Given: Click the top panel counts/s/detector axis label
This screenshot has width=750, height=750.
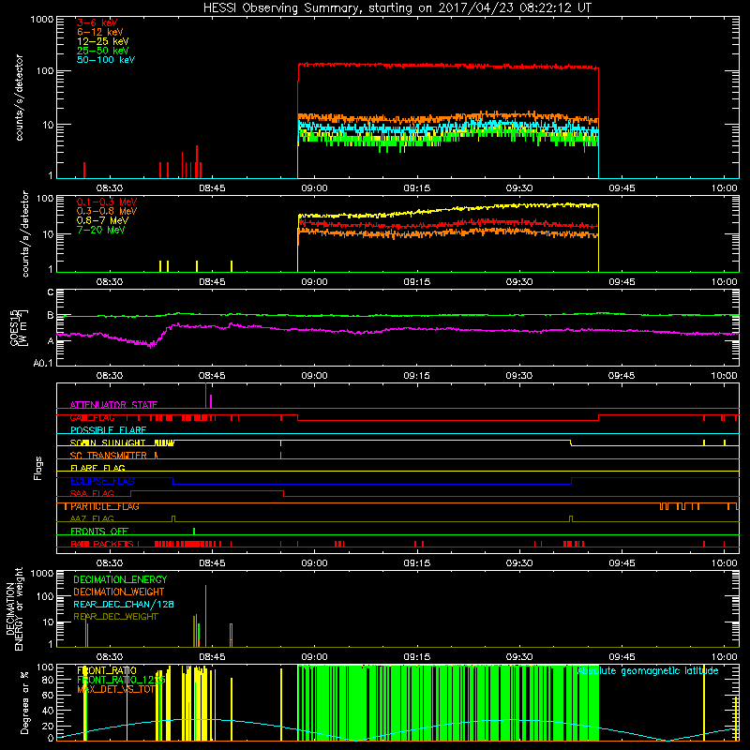Looking at the screenshot, I should (19, 97).
